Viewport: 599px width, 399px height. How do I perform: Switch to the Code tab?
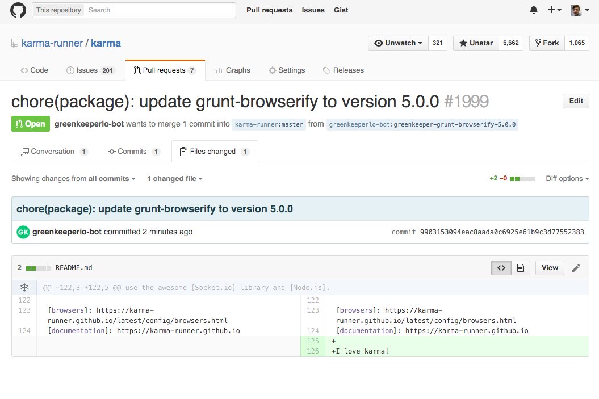[35, 70]
